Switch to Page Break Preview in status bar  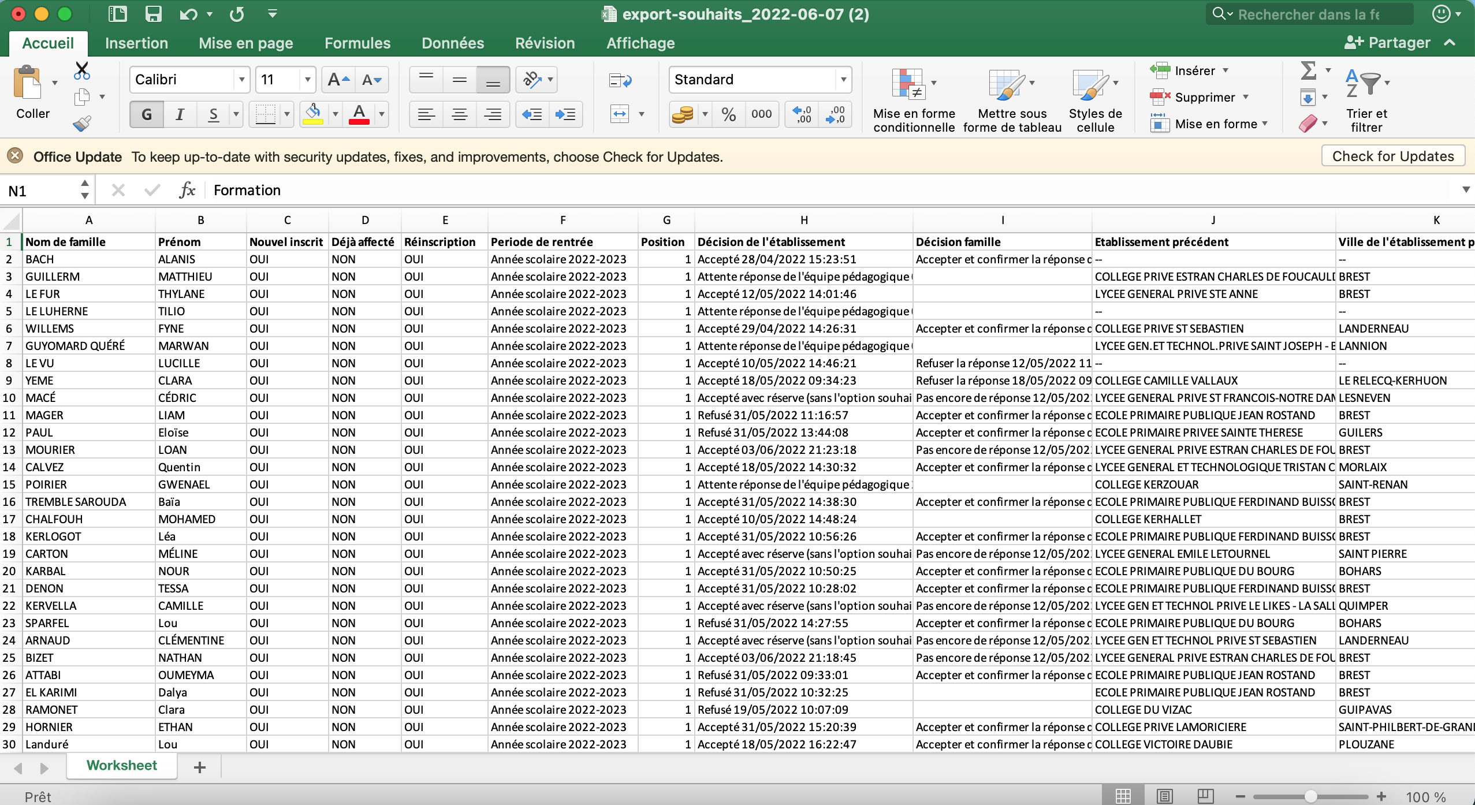click(1205, 796)
